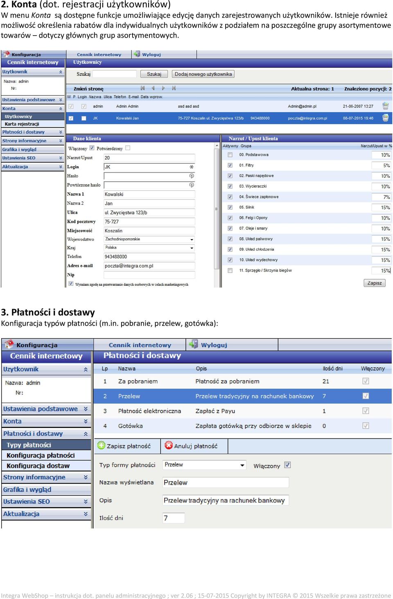The height and width of the screenshot is (599, 393).
Task: Click the Dane klienta vertical scrollbar
Action: click(x=217, y=209)
